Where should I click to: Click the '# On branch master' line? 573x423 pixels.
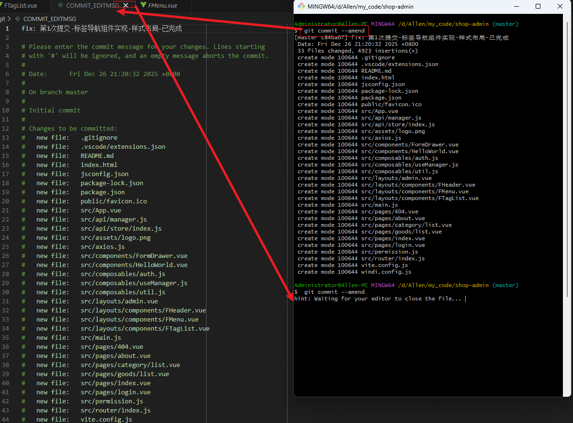click(55, 92)
